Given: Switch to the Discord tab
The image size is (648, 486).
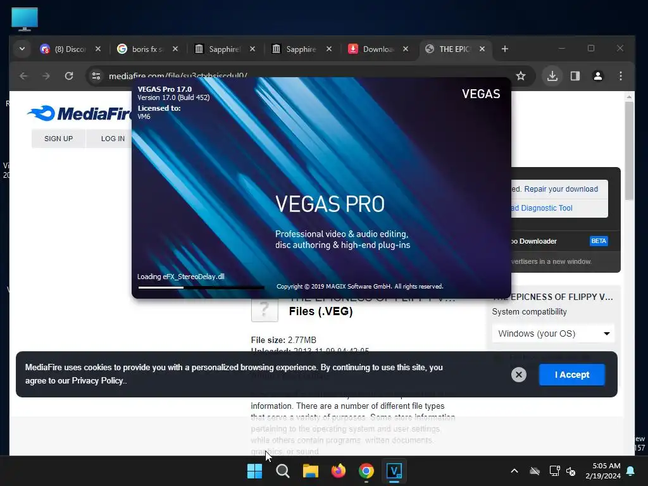Looking at the screenshot, I should [64, 49].
